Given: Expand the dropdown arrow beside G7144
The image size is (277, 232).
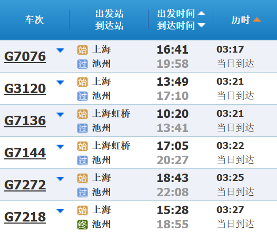Looking at the screenshot, I should coord(60,147).
